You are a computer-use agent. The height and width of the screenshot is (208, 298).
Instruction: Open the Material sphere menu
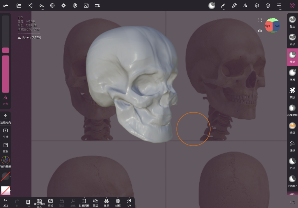52,6
